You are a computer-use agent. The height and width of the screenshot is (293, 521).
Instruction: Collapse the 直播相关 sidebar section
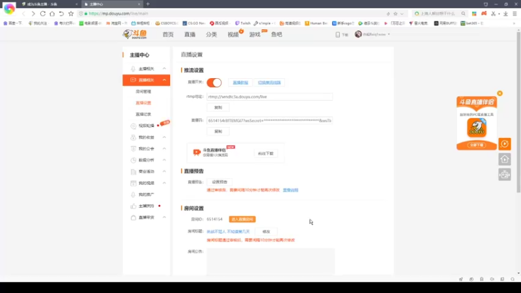click(164, 80)
